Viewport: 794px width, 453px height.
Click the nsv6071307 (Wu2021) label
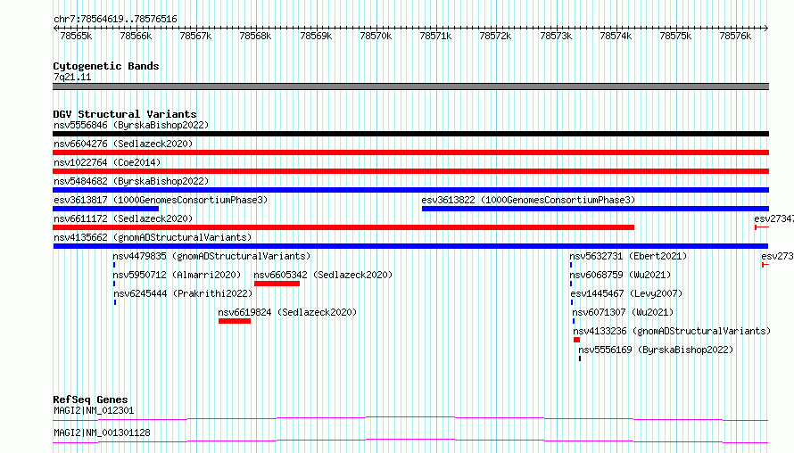[x=623, y=312]
